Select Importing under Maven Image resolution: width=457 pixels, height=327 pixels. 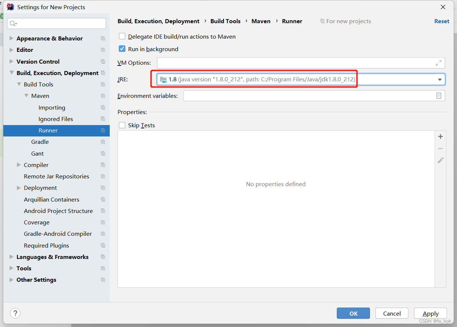tap(52, 107)
